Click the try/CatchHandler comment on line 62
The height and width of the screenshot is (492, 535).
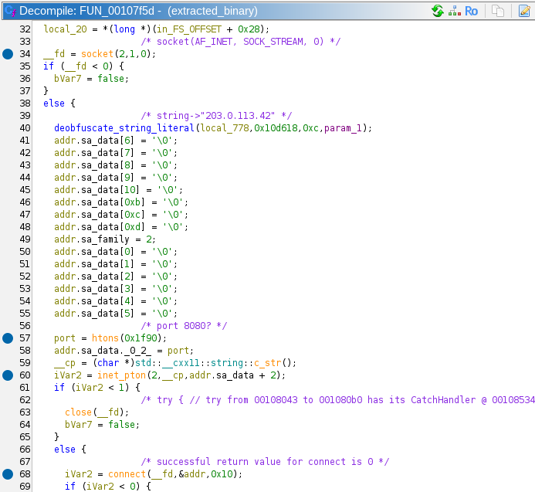tap(338, 400)
